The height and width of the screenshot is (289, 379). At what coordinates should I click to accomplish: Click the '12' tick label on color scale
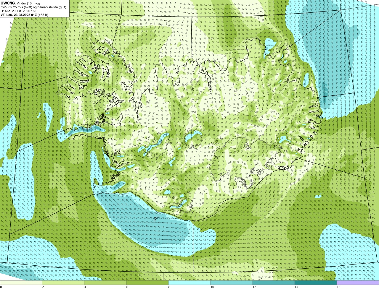coord(254,287)
